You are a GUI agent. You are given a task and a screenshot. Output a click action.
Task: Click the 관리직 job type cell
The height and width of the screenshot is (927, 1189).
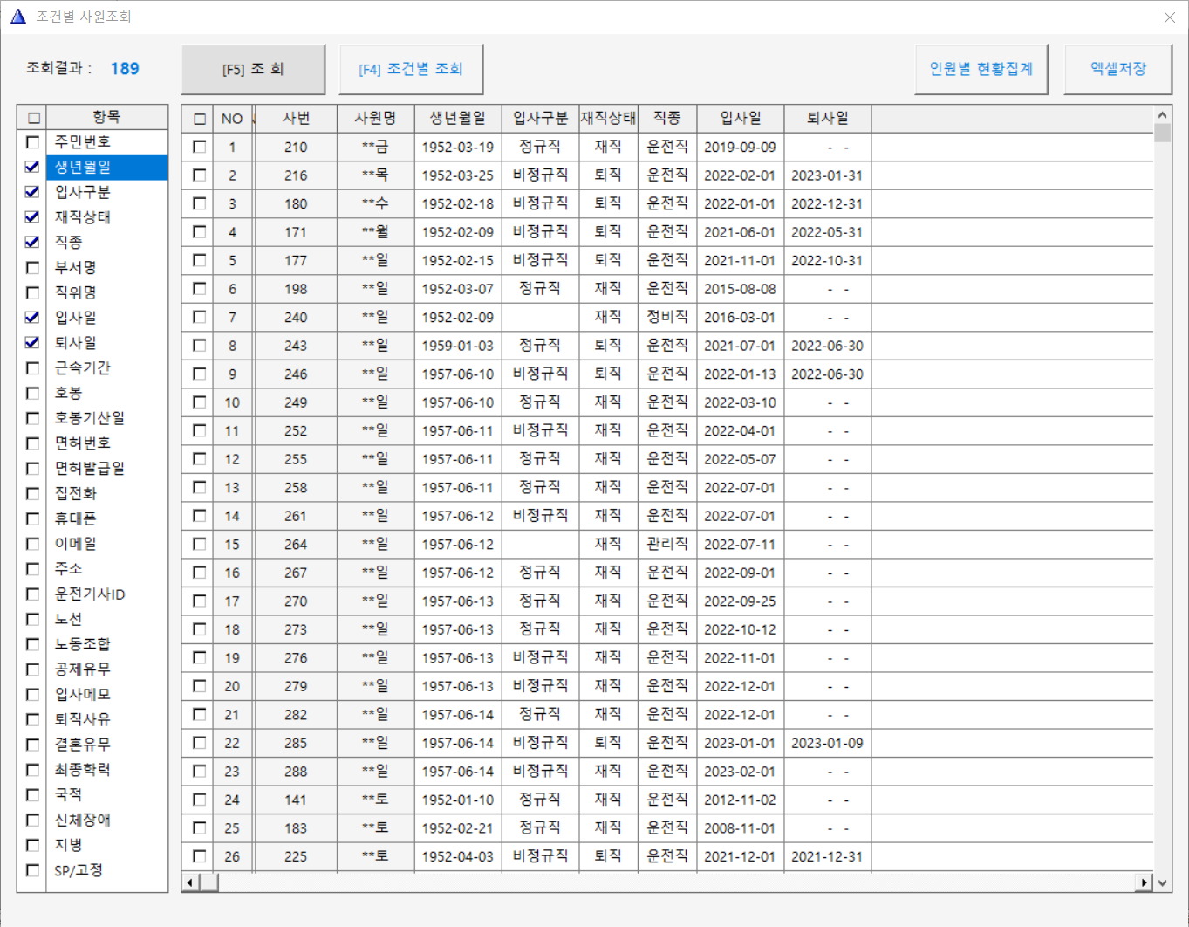pyautogui.click(x=667, y=544)
